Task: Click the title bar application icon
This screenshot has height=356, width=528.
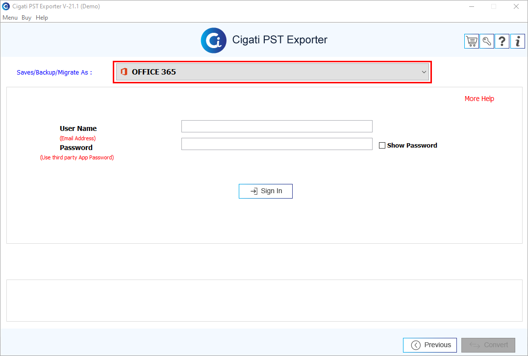Action: tap(6, 6)
